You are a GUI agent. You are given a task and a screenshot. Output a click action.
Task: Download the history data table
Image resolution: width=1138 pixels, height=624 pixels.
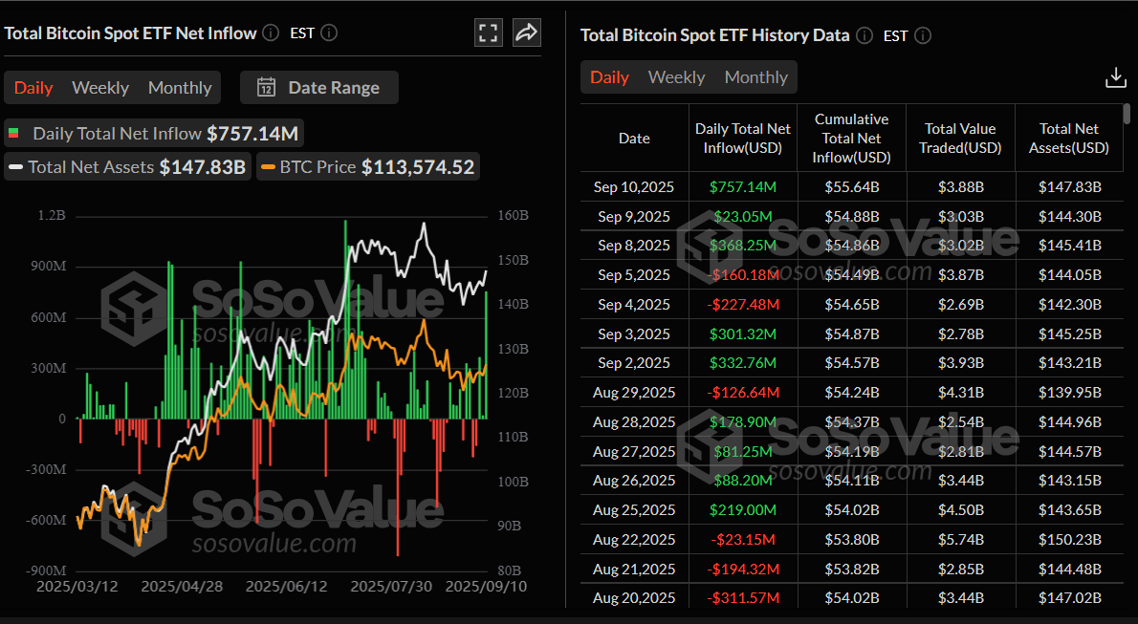[x=1115, y=77]
